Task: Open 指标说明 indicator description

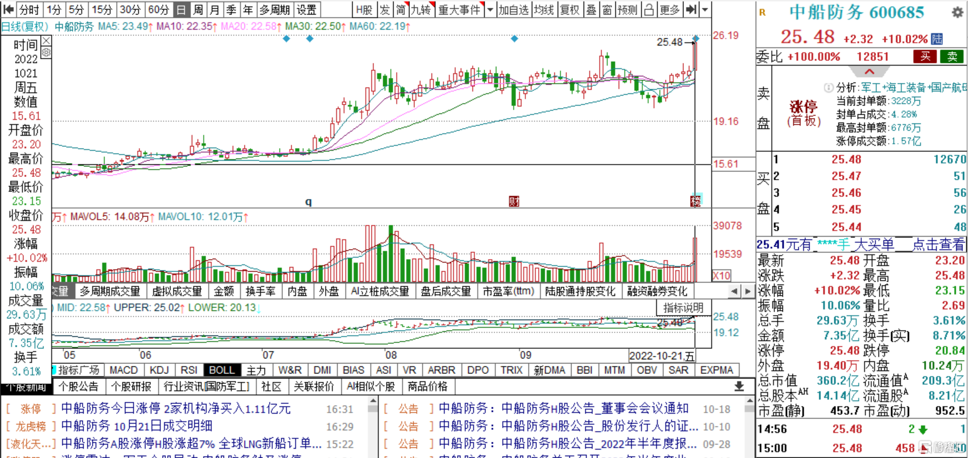Action: [683, 308]
